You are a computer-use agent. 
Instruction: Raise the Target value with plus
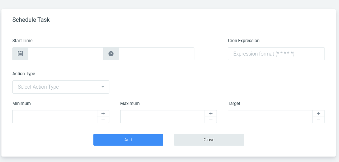pyautogui.click(x=318, y=113)
